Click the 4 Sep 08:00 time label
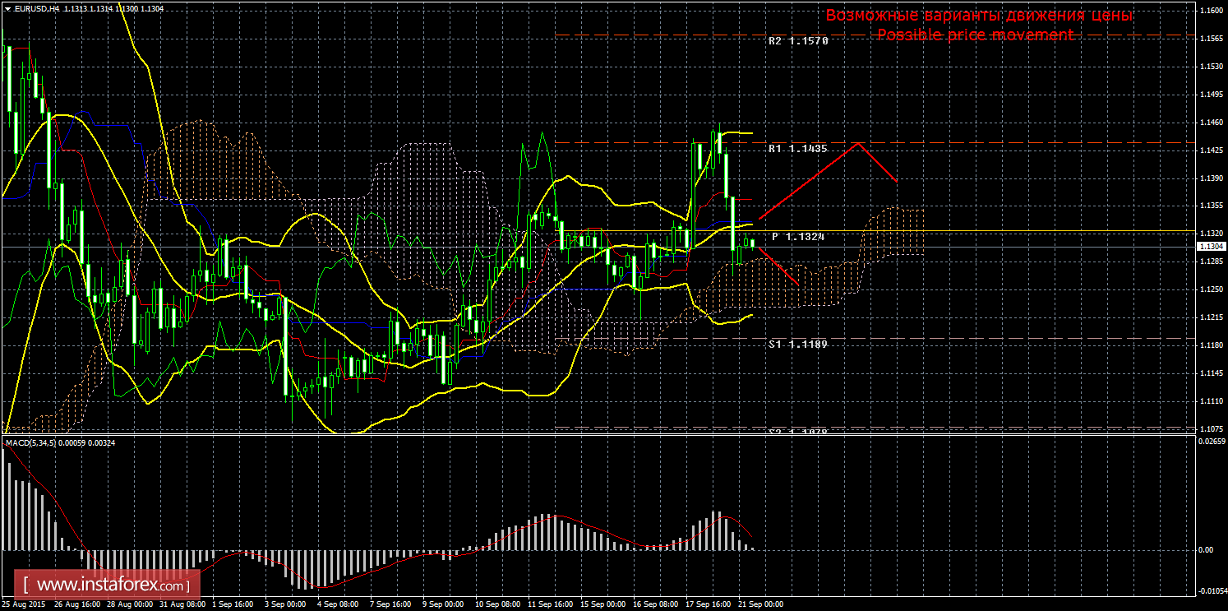The image size is (1228, 611). pyautogui.click(x=336, y=604)
